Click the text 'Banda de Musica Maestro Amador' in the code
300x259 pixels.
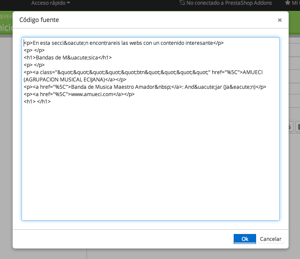(113, 87)
